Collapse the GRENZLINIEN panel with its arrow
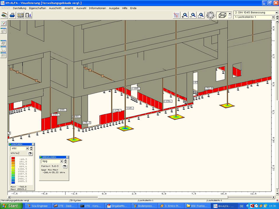Viewport: 279px width, 209px height. (x=67, y=157)
